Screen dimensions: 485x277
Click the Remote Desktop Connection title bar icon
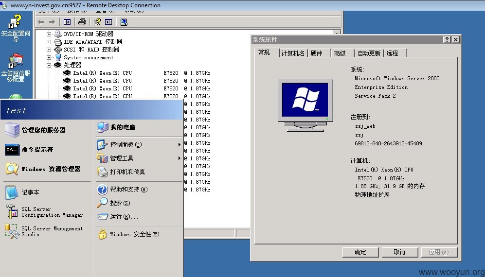click(x=4, y=5)
